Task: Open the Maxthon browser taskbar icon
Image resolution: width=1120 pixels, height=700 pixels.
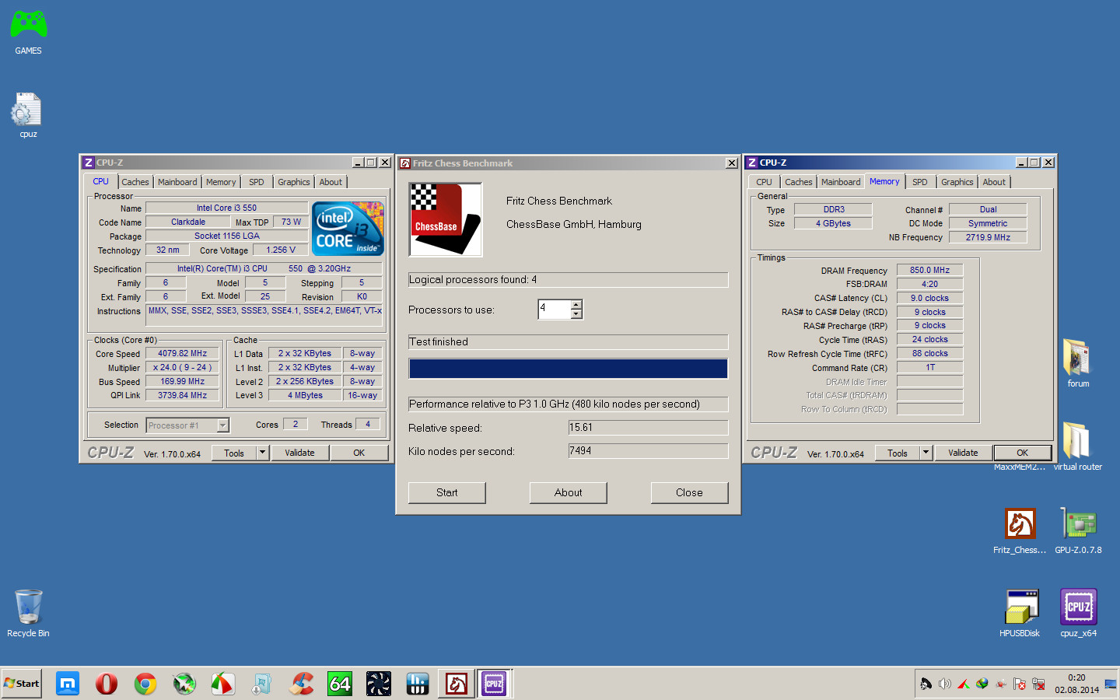Action: tap(68, 684)
